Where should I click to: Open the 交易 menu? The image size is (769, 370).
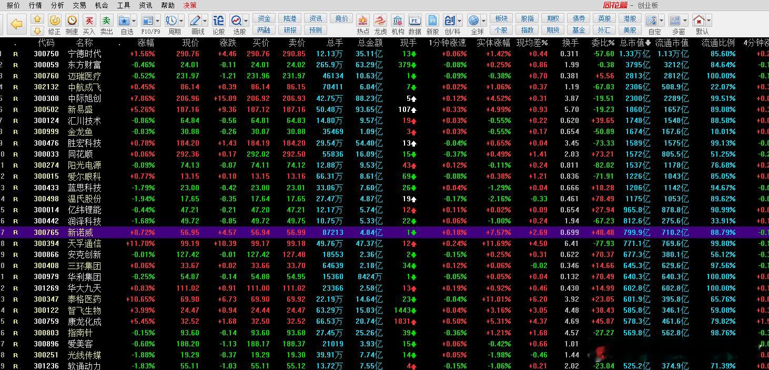(79, 5)
